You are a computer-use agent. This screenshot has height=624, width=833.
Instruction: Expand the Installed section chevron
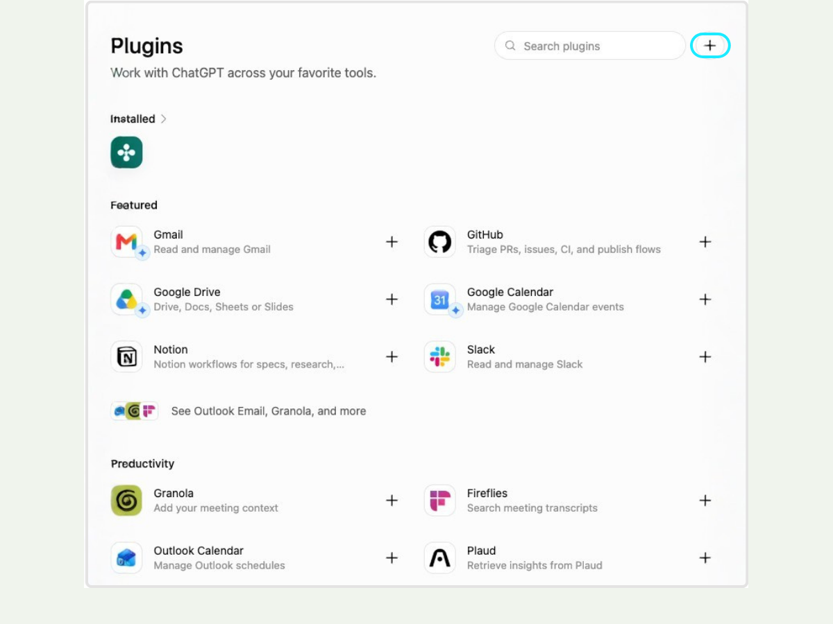coord(164,119)
